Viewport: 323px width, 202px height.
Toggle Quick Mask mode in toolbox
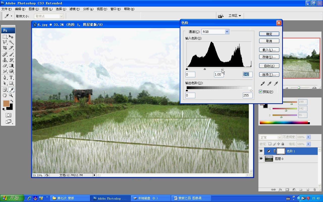[8, 115]
